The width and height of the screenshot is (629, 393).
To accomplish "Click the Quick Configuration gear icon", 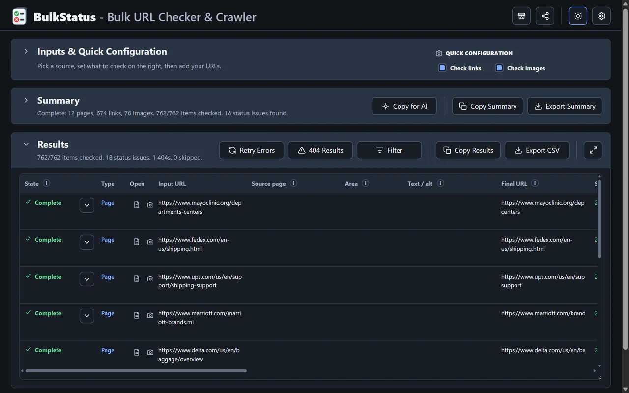I will coord(439,53).
